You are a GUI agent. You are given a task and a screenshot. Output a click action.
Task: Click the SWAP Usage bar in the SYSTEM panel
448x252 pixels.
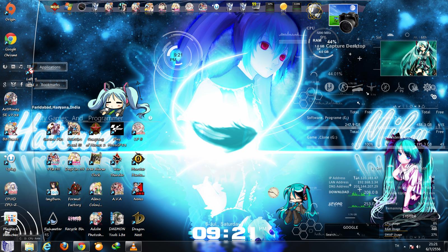(411, 235)
